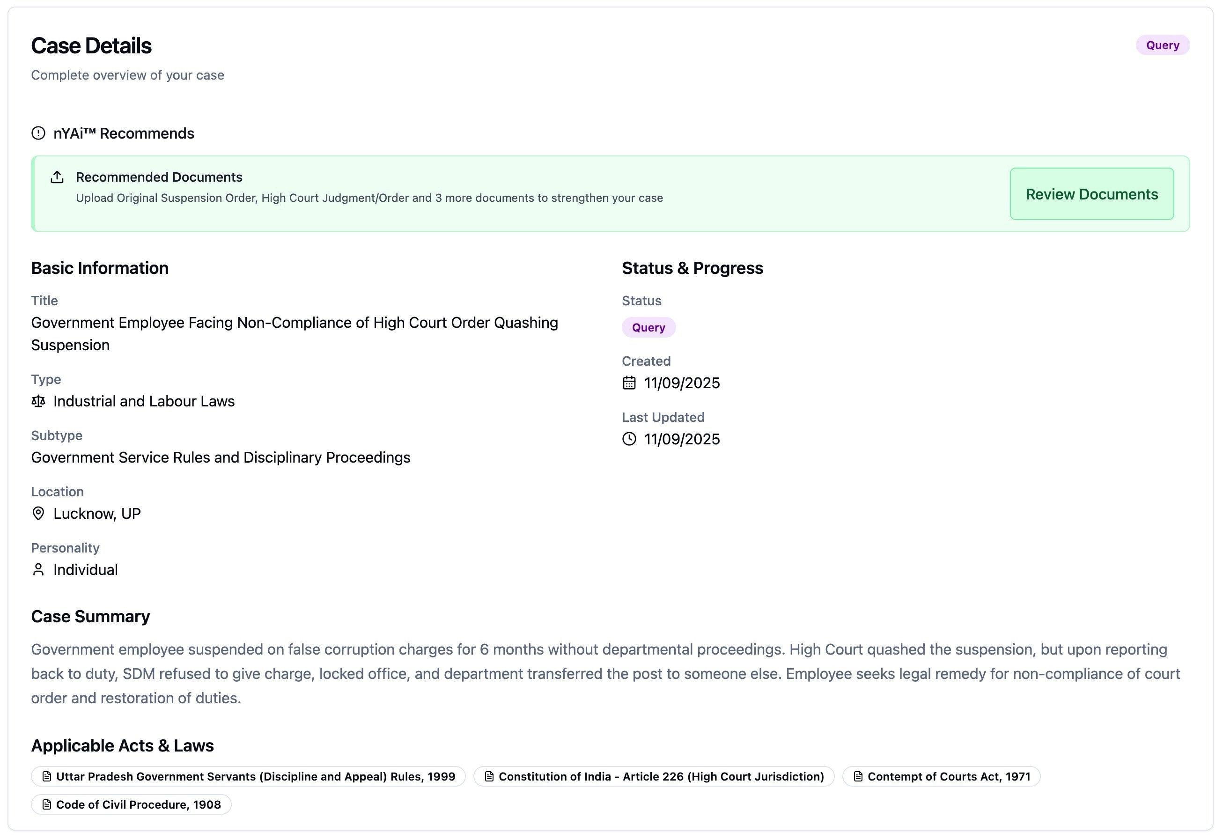Image resolution: width=1223 pixels, height=840 pixels.
Task: Click the document icon in Contempt of Courts Act chip
Action: (858, 777)
